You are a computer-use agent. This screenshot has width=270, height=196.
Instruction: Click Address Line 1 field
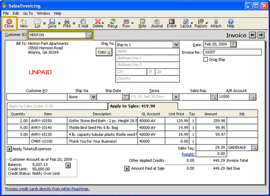point(147,58)
